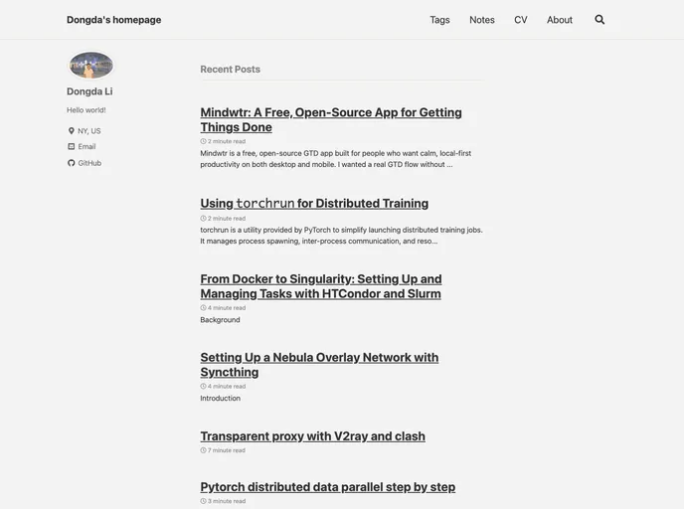684x509 pixels.
Task: Read Transparent proxy with V2ray post
Action: (x=312, y=436)
